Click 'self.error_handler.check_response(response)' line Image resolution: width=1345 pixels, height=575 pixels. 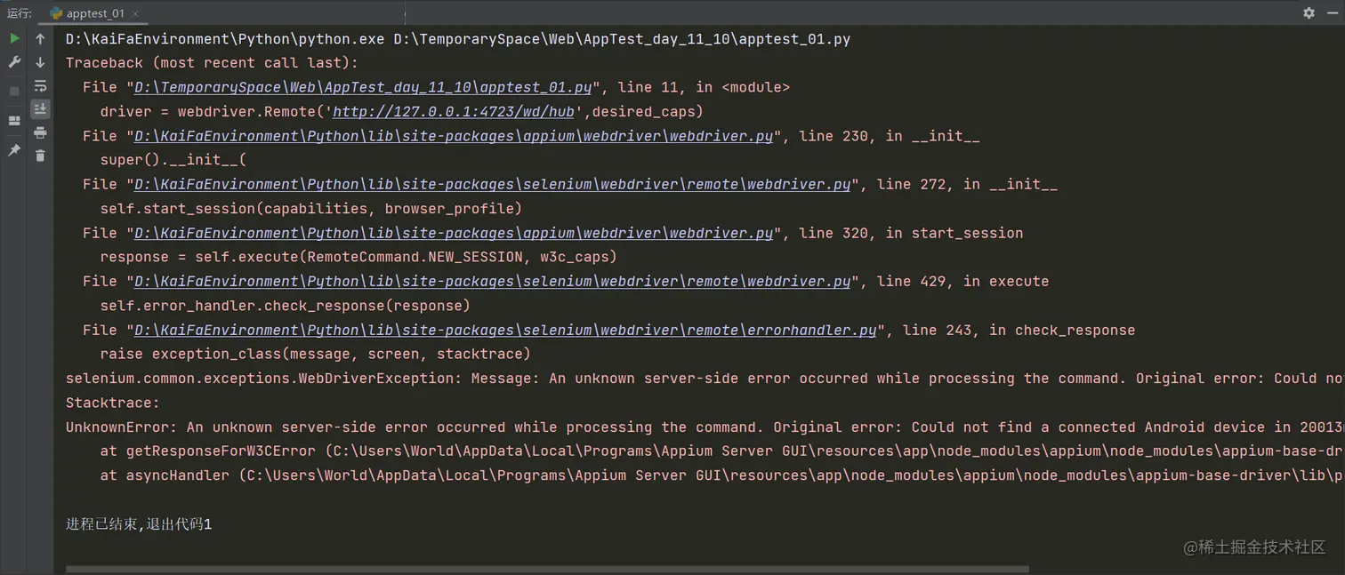pos(286,306)
